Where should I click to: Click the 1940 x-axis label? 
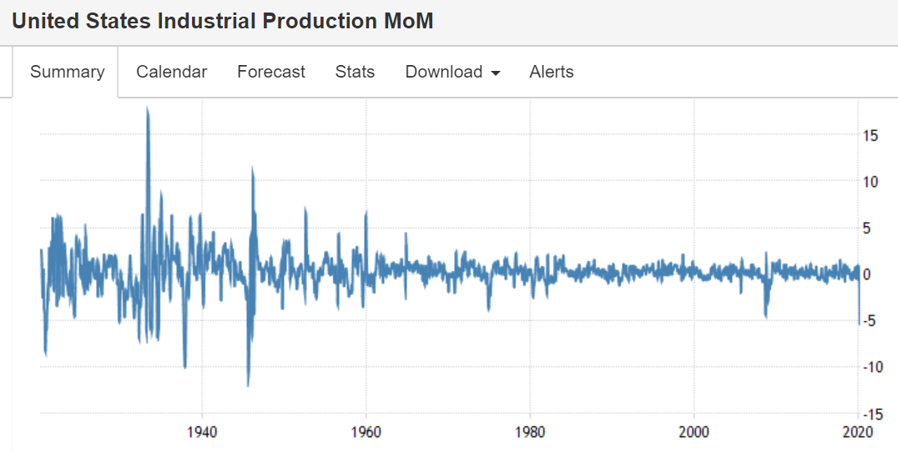(x=202, y=432)
